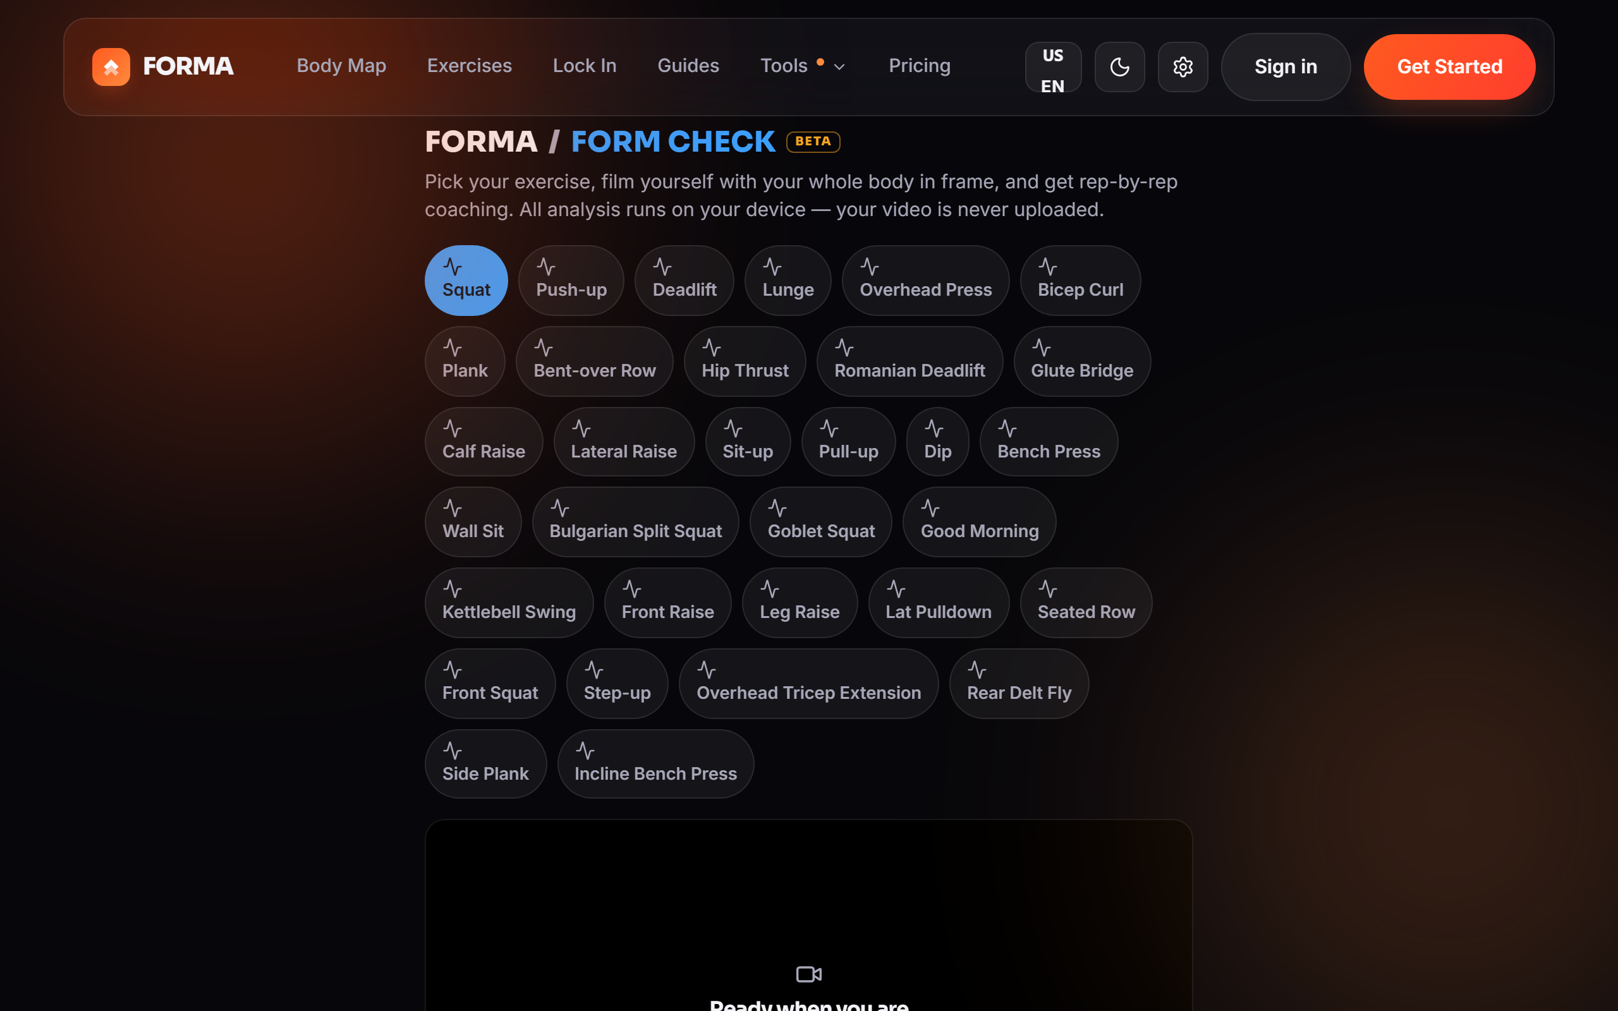Viewport: 1618px width, 1011px height.
Task: Click the pulse icon on Hip Thrust
Action: (x=710, y=348)
